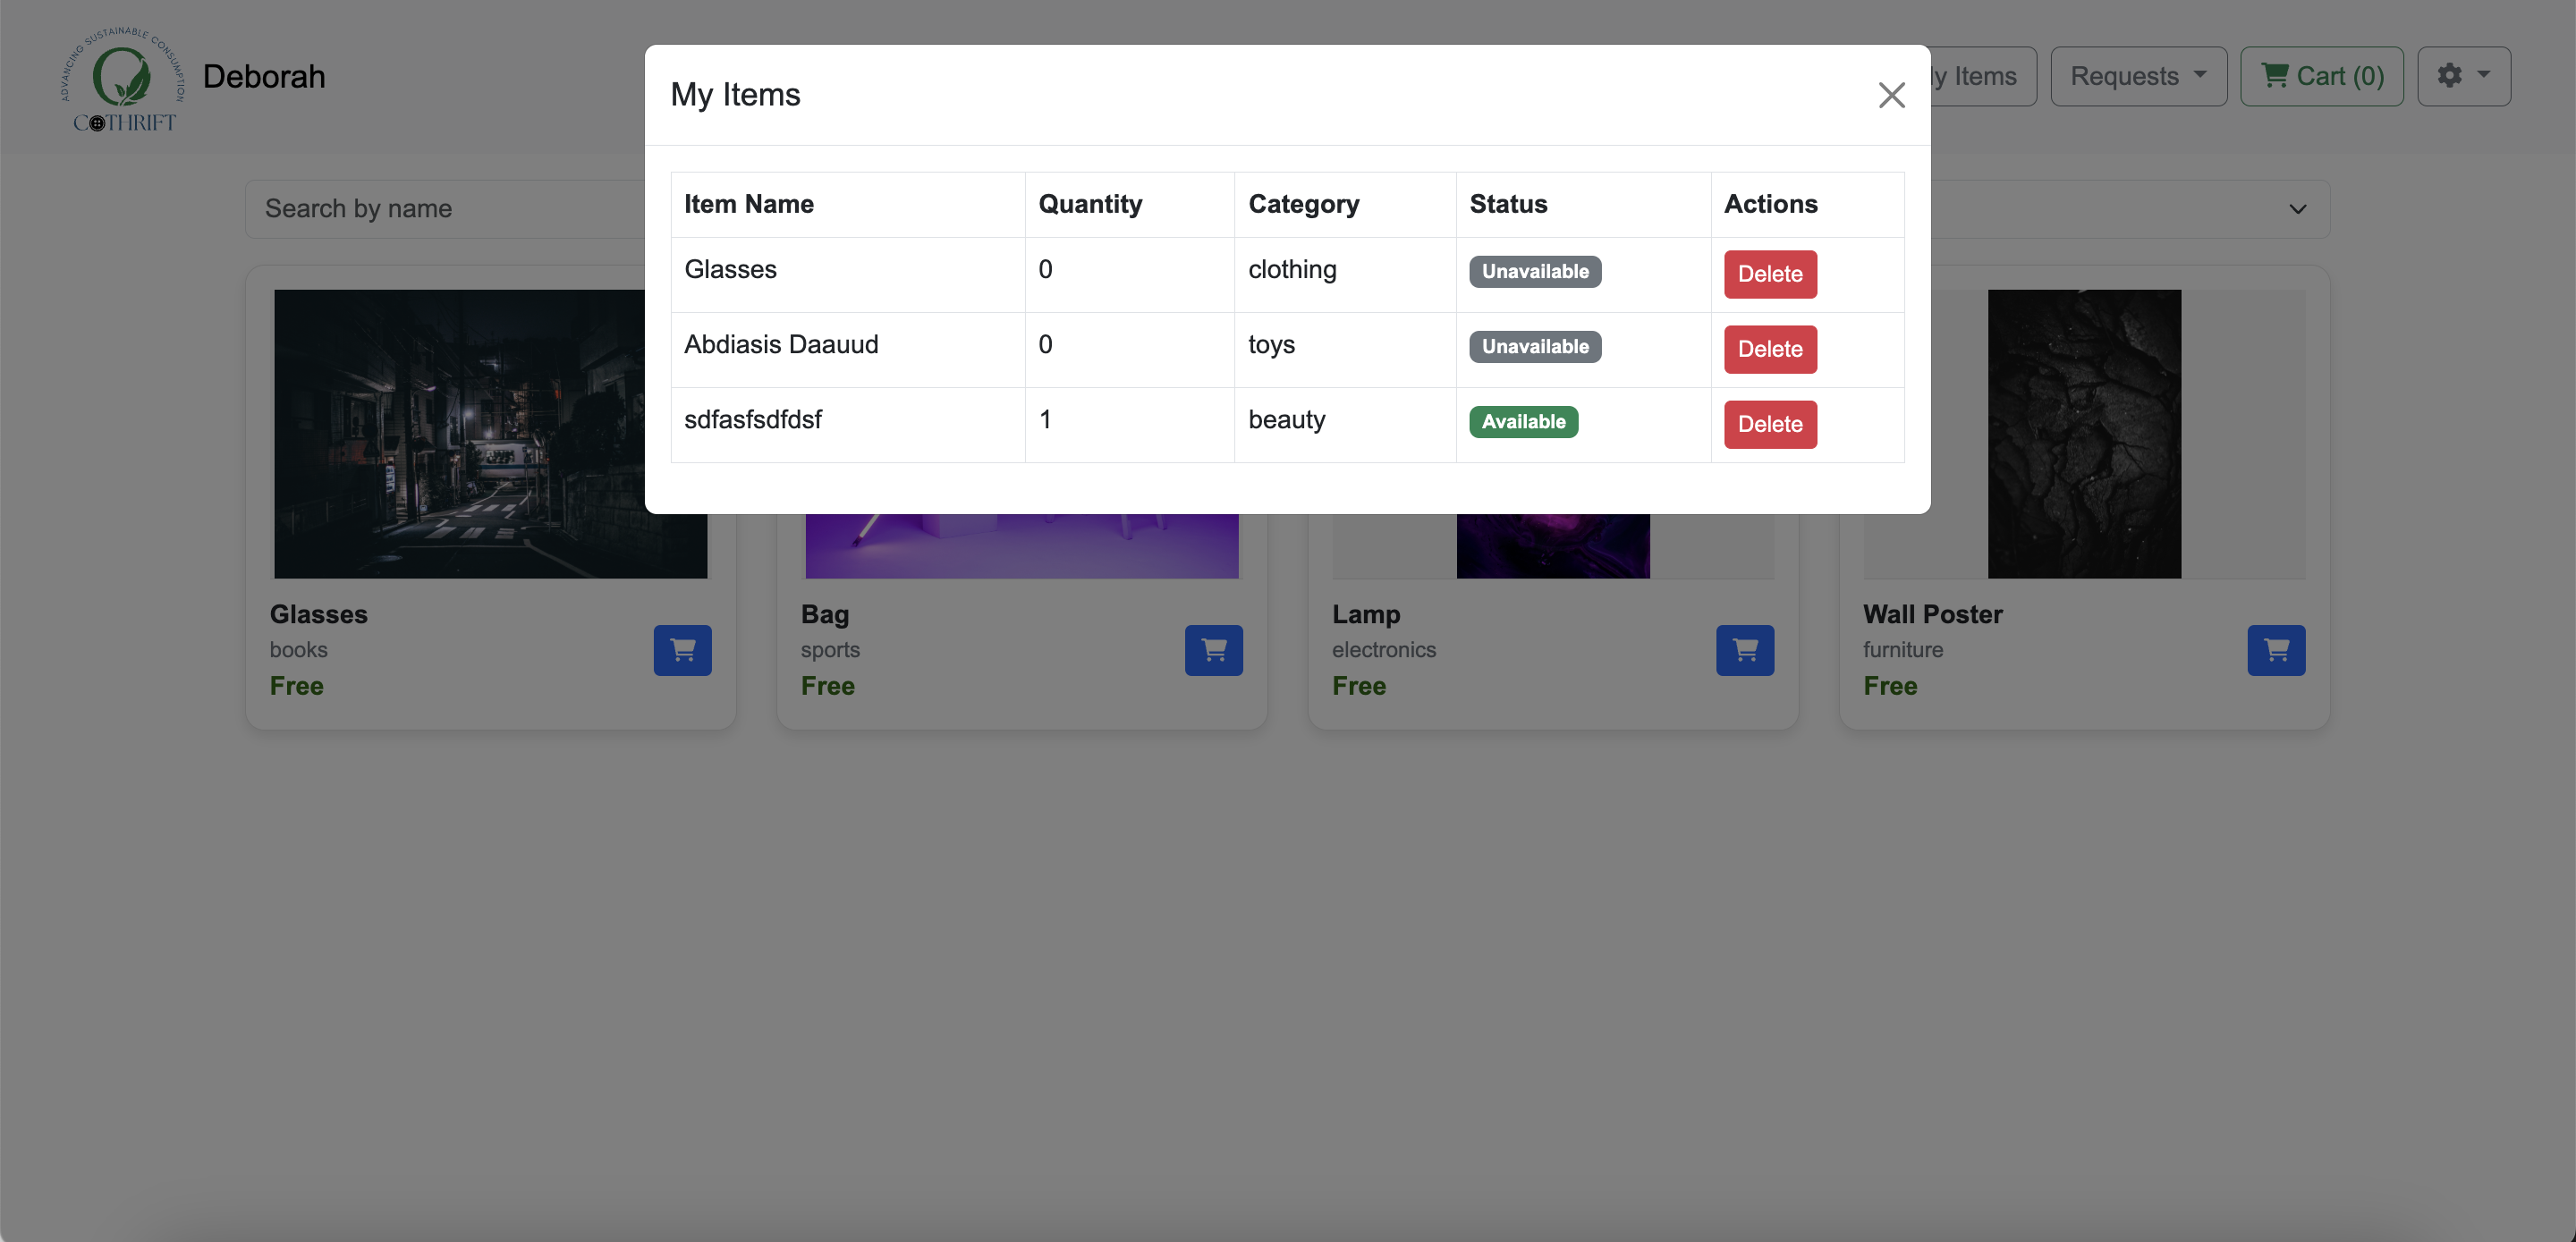Screen dimensions: 2576x1242
Task: Click cart icon on Lamp card
Action: 1744,650
